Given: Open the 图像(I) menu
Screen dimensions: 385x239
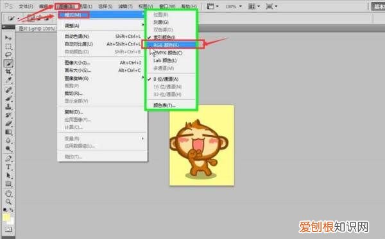Looking at the screenshot, I should [67, 6].
